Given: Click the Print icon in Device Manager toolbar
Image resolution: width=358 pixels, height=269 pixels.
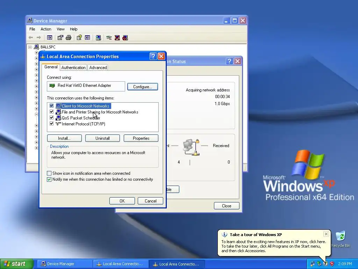Looking at the screenshot, I should 69,37.
